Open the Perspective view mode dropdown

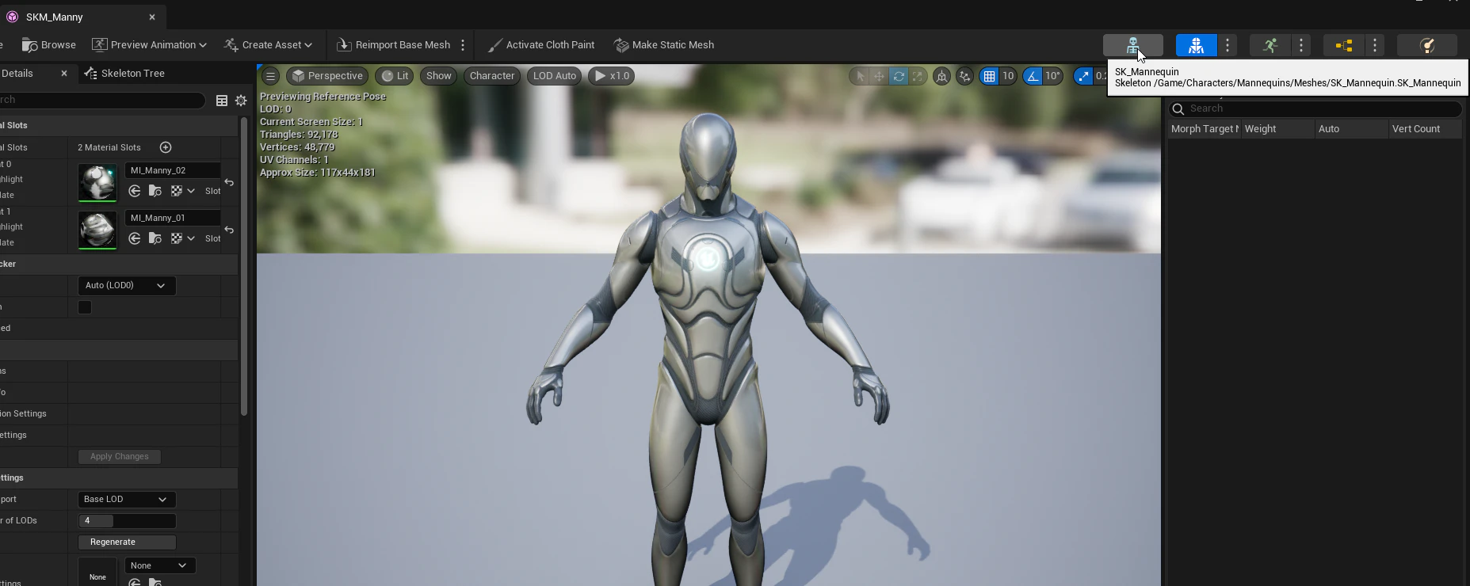pos(327,76)
